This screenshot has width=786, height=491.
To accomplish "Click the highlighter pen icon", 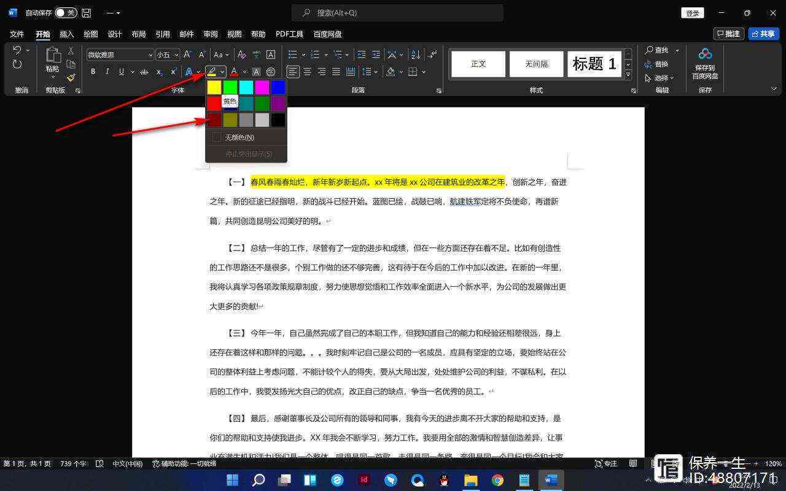I will pyautogui.click(x=211, y=72).
